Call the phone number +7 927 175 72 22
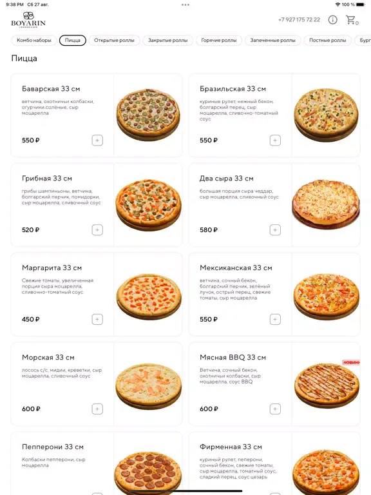The height and width of the screenshot is (495, 371). (299, 19)
